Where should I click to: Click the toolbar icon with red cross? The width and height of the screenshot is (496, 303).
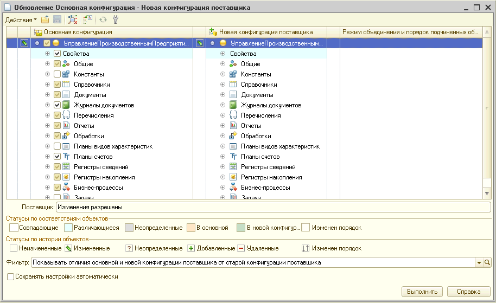[73, 20]
